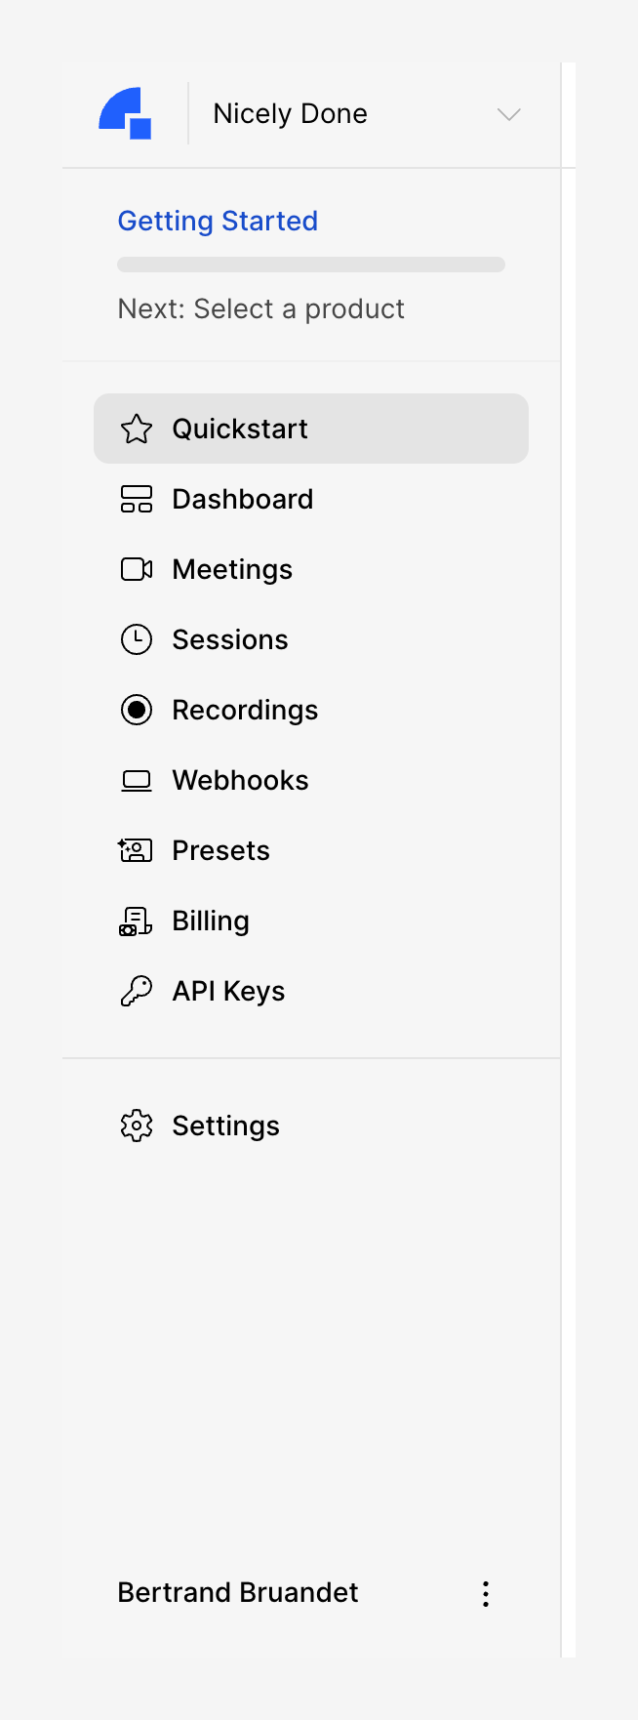Click the Getting Started progress bar

tap(311, 264)
